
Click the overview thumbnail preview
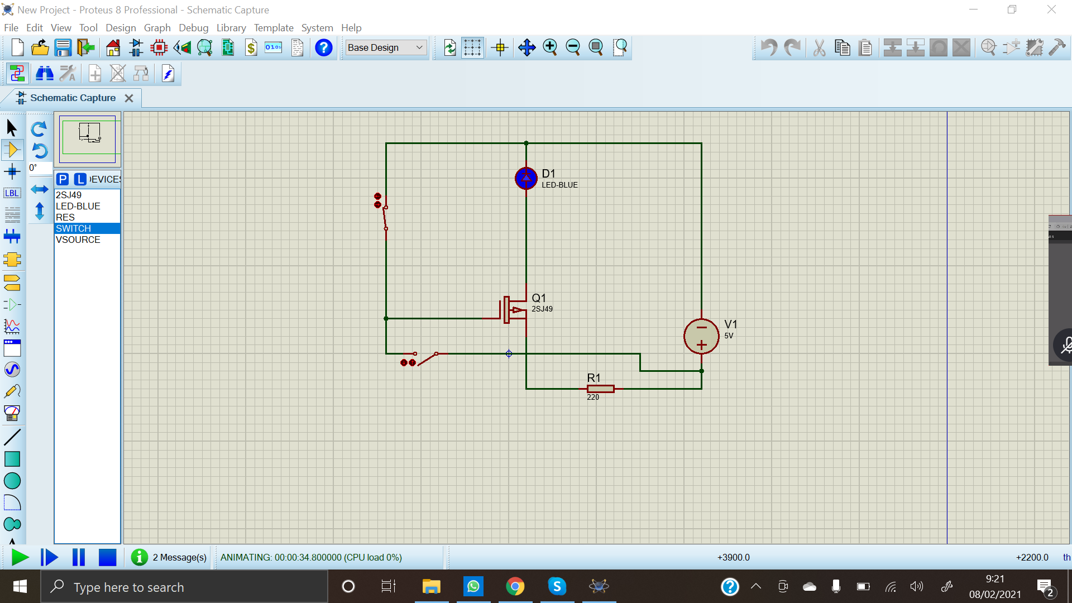88,137
